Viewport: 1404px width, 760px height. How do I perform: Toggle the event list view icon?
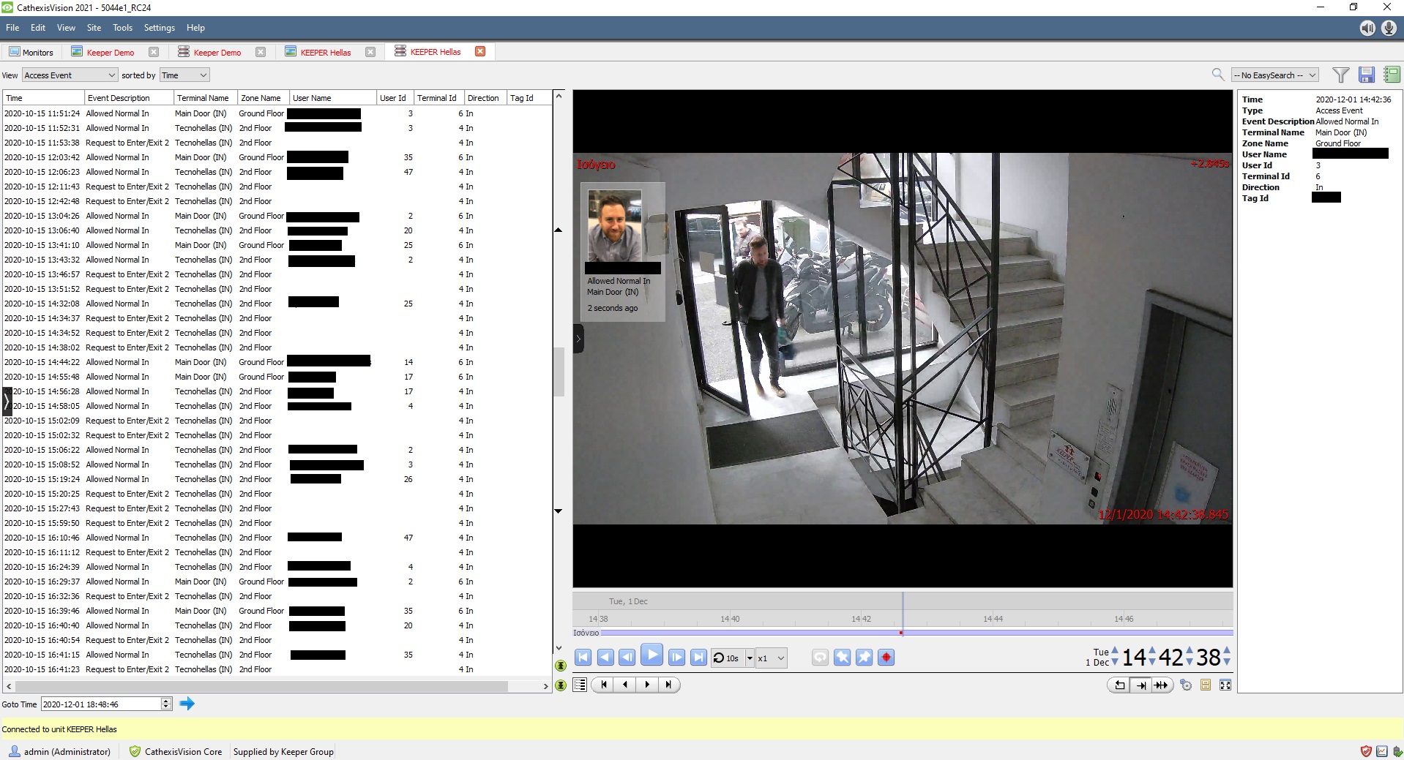(580, 685)
